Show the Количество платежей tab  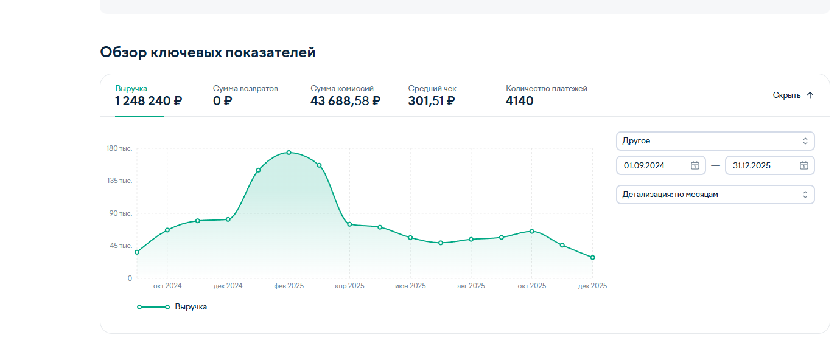pyautogui.click(x=546, y=95)
